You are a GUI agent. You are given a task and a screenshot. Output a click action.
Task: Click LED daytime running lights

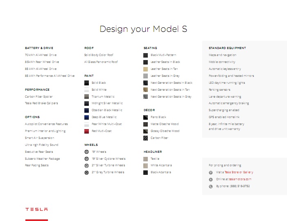point(227,83)
